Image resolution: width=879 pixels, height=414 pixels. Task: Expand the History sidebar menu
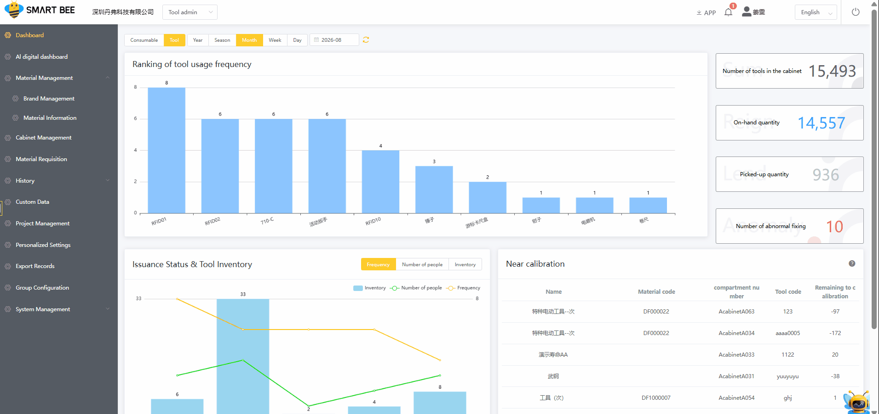[59, 180]
